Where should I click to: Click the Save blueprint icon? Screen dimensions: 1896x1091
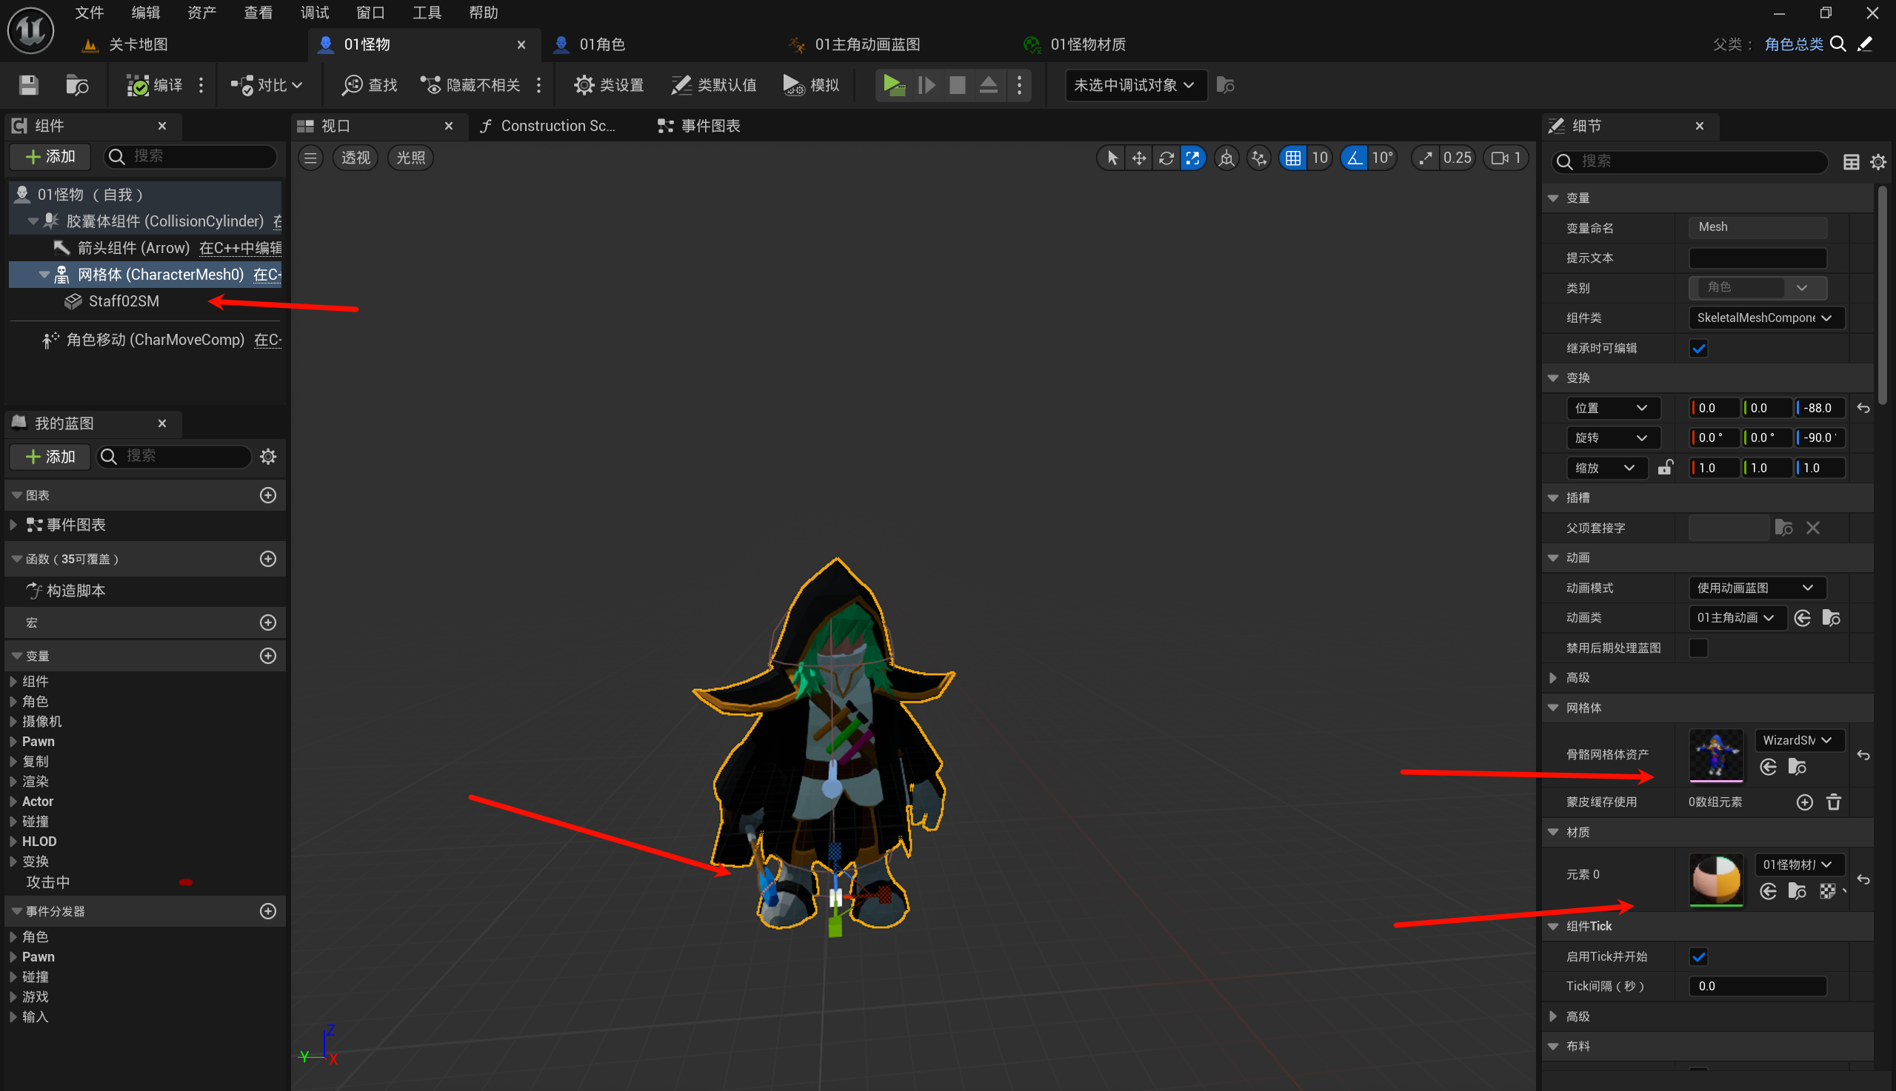pyautogui.click(x=28, y=85)
